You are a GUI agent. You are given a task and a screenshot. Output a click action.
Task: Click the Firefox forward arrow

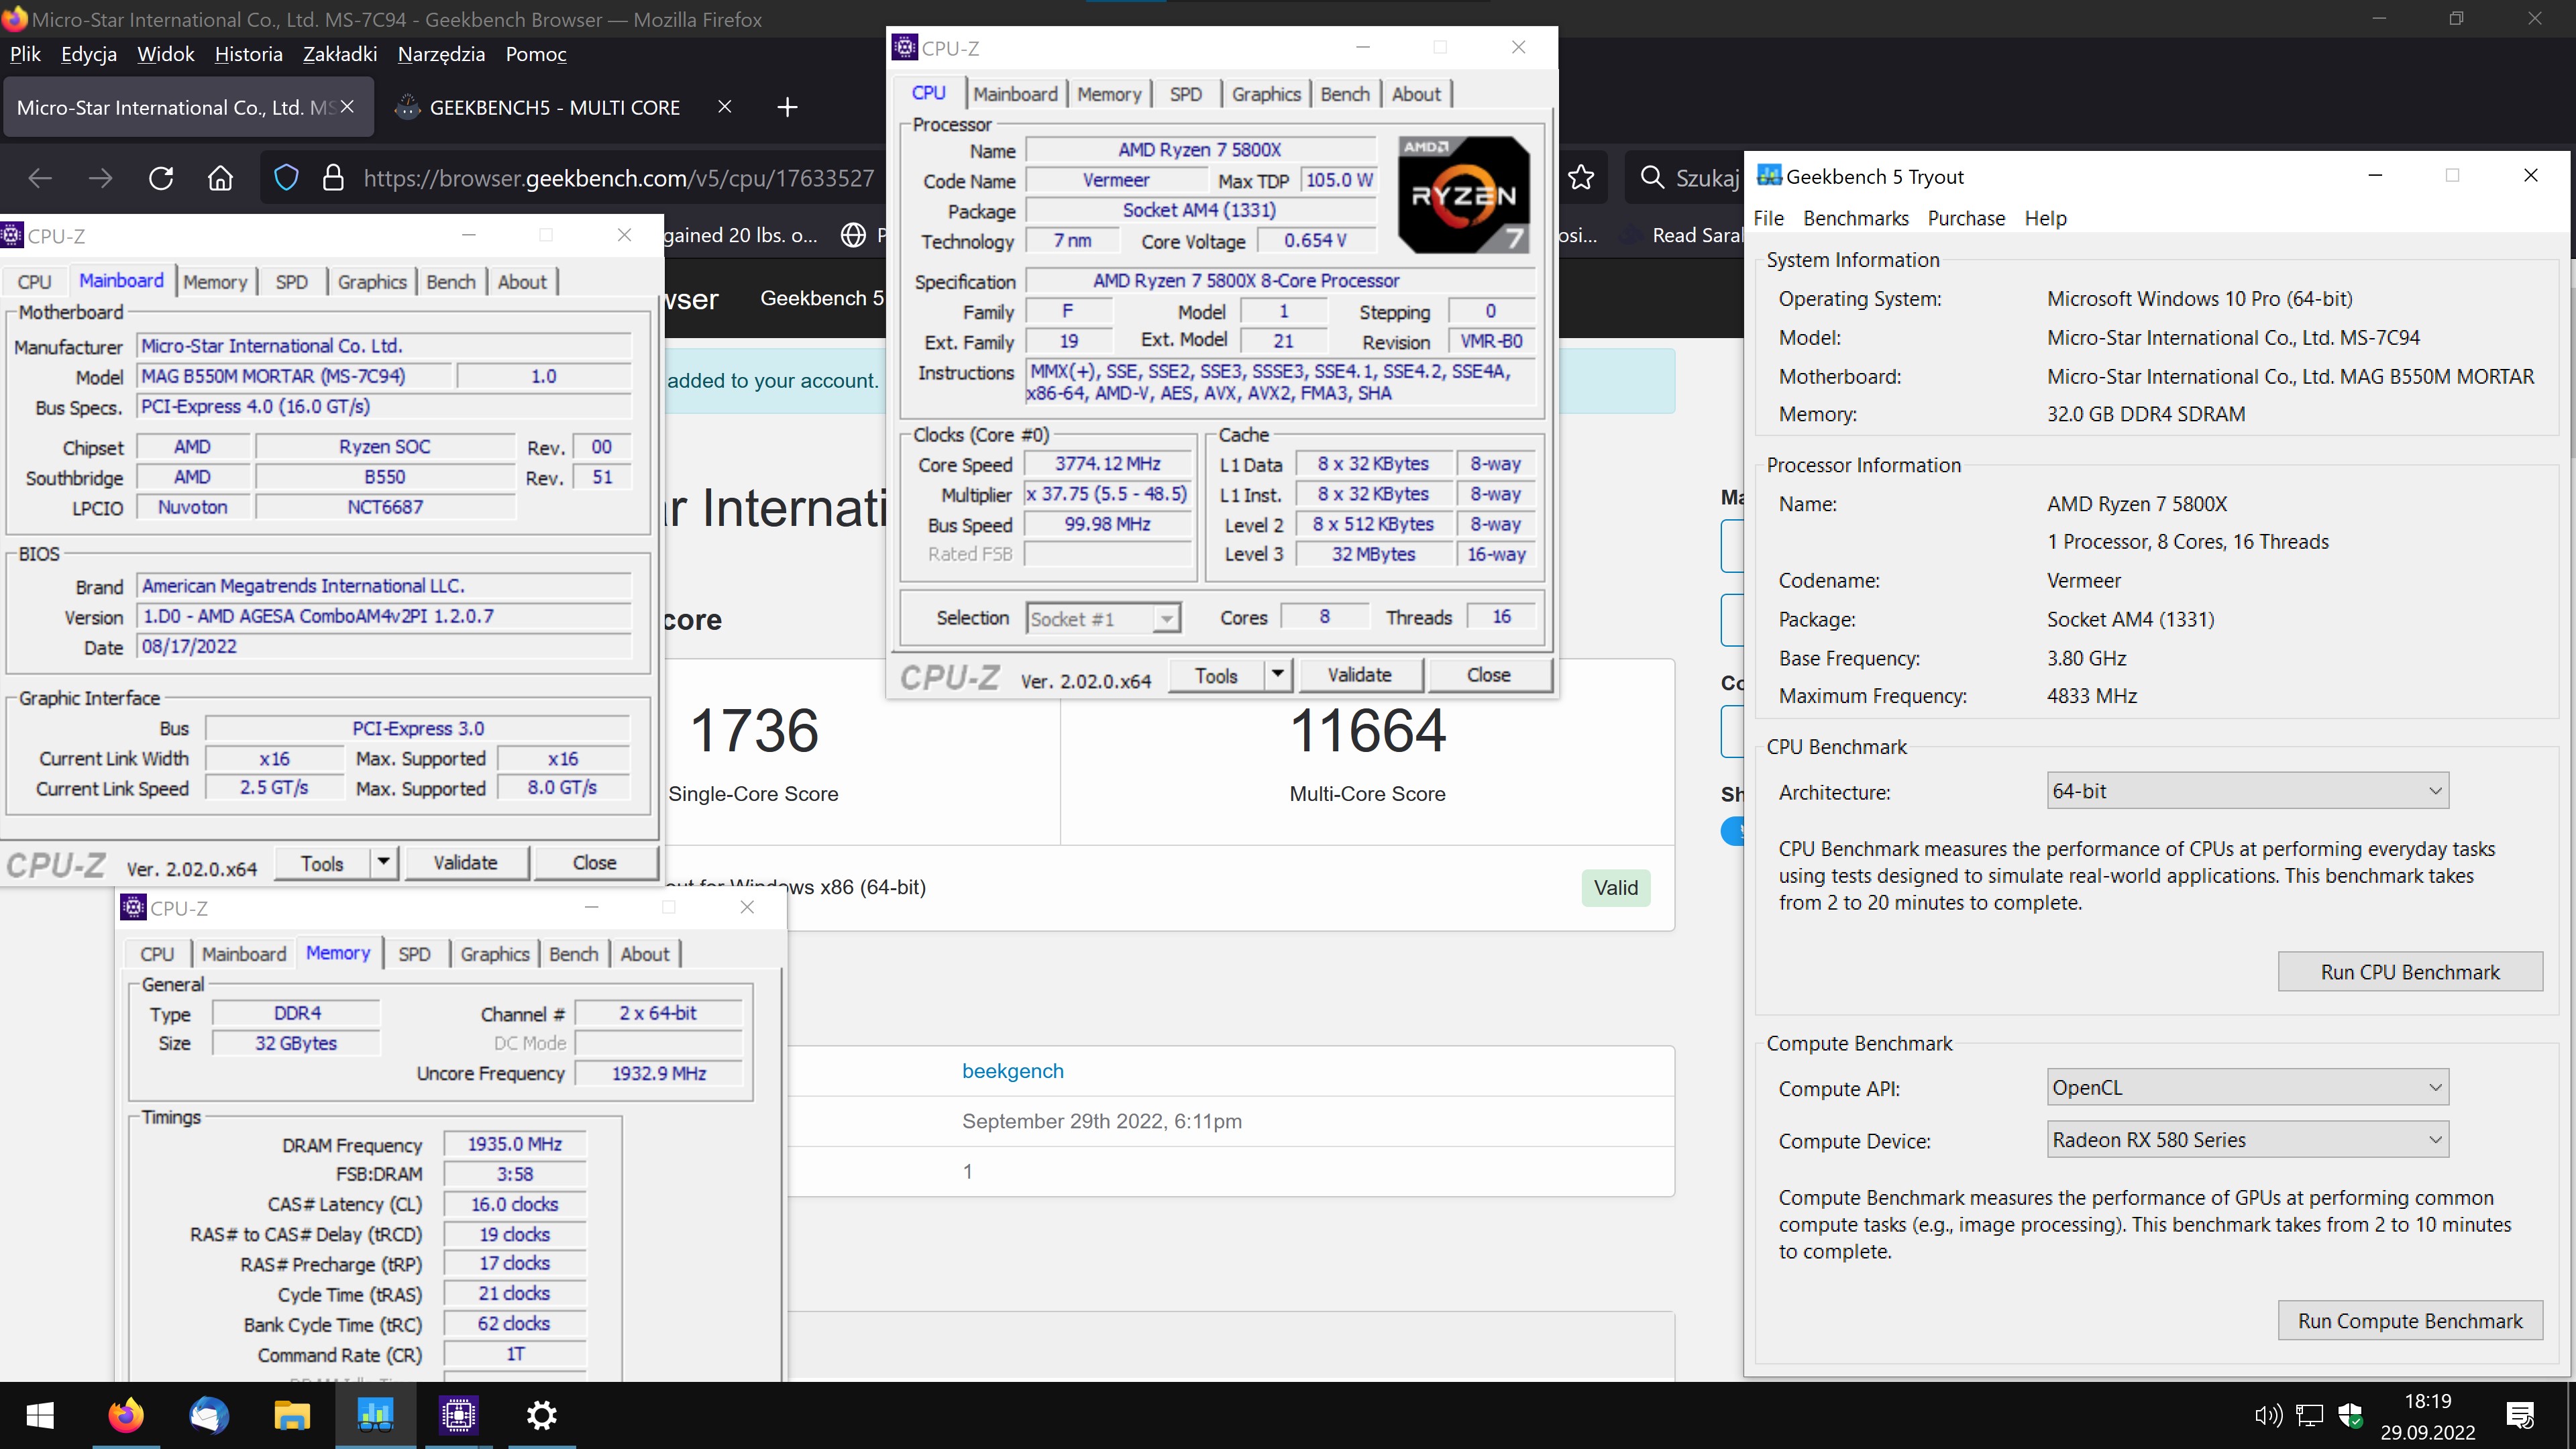(100, 178)
